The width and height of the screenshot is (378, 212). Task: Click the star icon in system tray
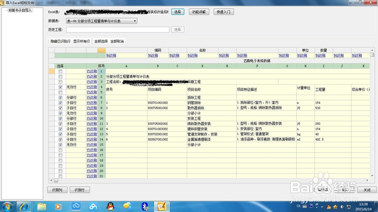click(x=335, y=207)
